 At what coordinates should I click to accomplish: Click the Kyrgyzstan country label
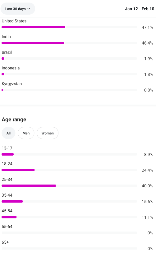[11, 84]
